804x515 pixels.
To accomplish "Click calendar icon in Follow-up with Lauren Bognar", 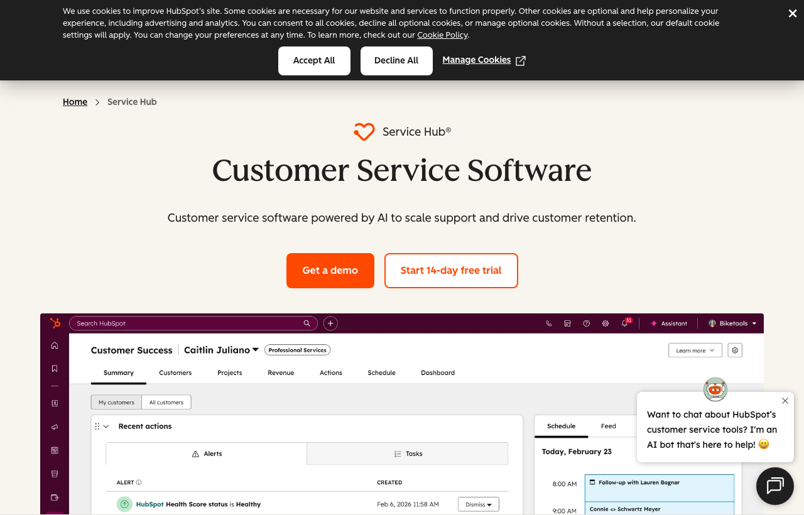I will pos(592,482).
